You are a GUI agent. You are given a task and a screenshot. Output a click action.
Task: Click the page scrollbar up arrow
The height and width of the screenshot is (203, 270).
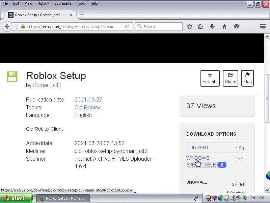(267, 37)
